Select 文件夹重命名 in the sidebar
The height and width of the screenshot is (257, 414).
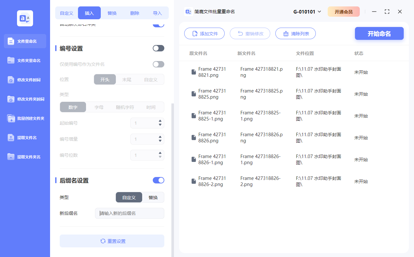click(25, 60)
